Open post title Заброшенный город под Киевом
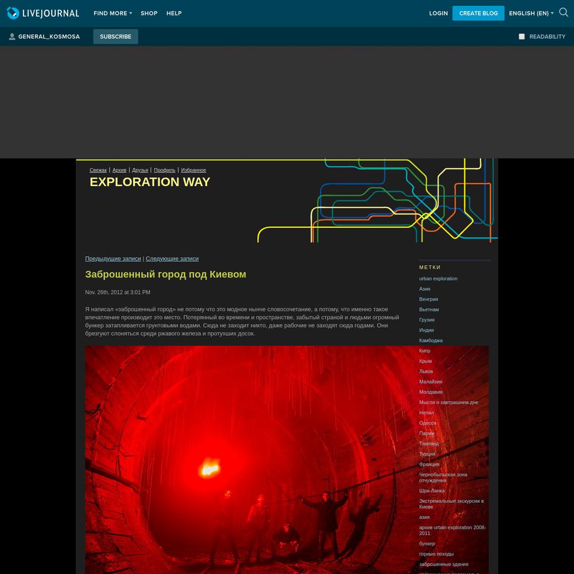Image resolution: width=574 pixels, height=574 pixels. 166,274
